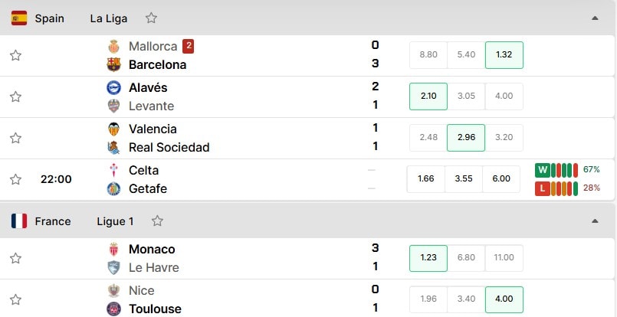Screen dimensions: 617x317
Task: Click the 2.96 draw odds for Valencia match
Action: click(x=466, y=138)
